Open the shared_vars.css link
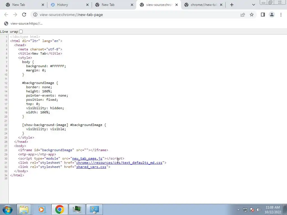 pos(91,167)
